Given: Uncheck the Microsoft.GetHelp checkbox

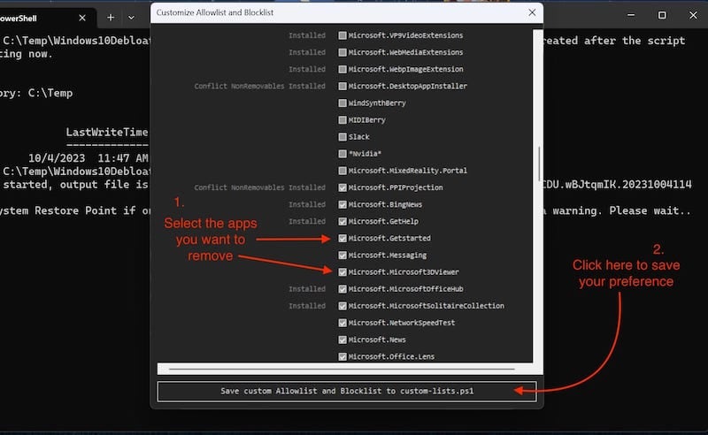Looking at the screenshot, I should 342,222.
